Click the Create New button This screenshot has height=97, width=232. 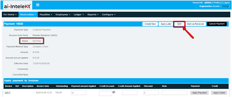click(150, 24)
